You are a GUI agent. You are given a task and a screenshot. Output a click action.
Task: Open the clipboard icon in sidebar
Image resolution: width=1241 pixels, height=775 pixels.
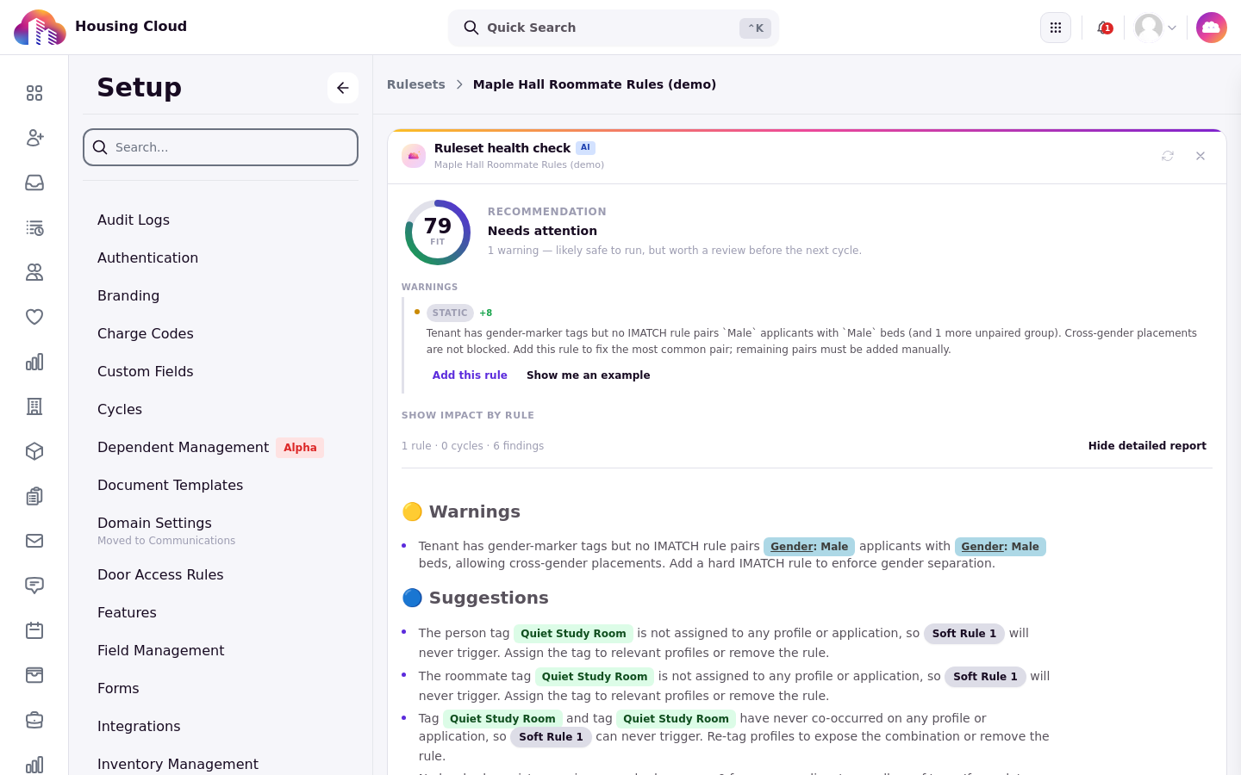(x=34, y=496)
